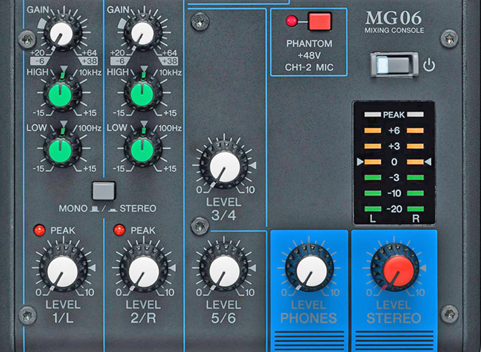Viewport: 481px width, 352px height.
Task: Click the LEVEL 3/4 knob
Action: tap(225, 166)
